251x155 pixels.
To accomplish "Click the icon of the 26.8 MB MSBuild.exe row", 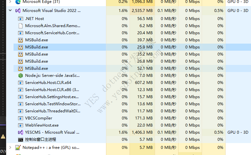I will coord(21,61).
